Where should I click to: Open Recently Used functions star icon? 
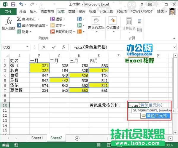click(19, 25)
